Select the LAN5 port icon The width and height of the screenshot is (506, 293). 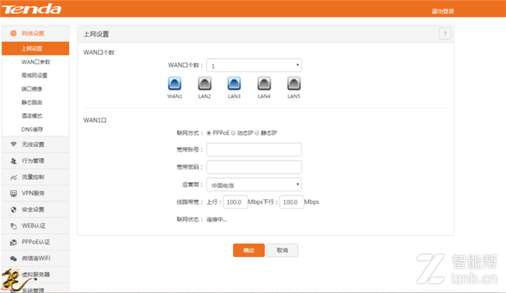(294, 83)
